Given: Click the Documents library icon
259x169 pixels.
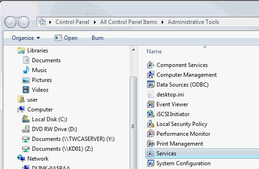Looking at the screenshot, I should point(26,60).
